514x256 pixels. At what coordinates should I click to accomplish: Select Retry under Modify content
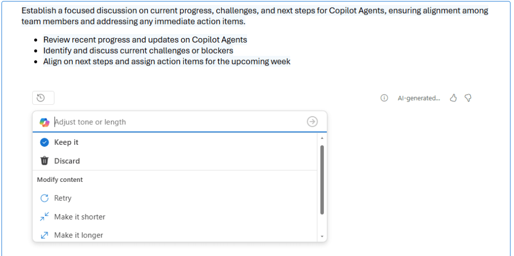tap(63, 198)
